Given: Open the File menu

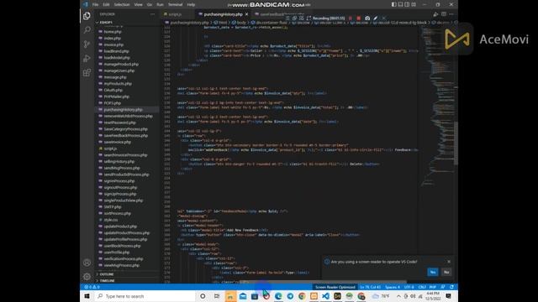Looking at the screenshot, I should (x=95, y=5).
